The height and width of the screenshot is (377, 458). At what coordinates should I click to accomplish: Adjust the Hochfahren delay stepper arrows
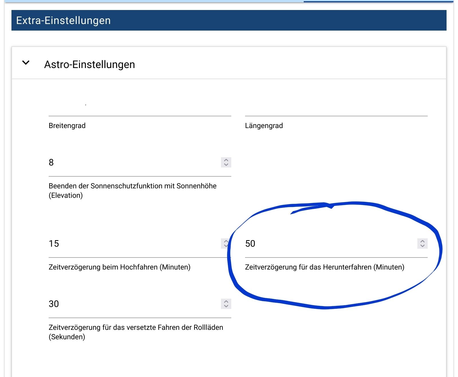226,244
